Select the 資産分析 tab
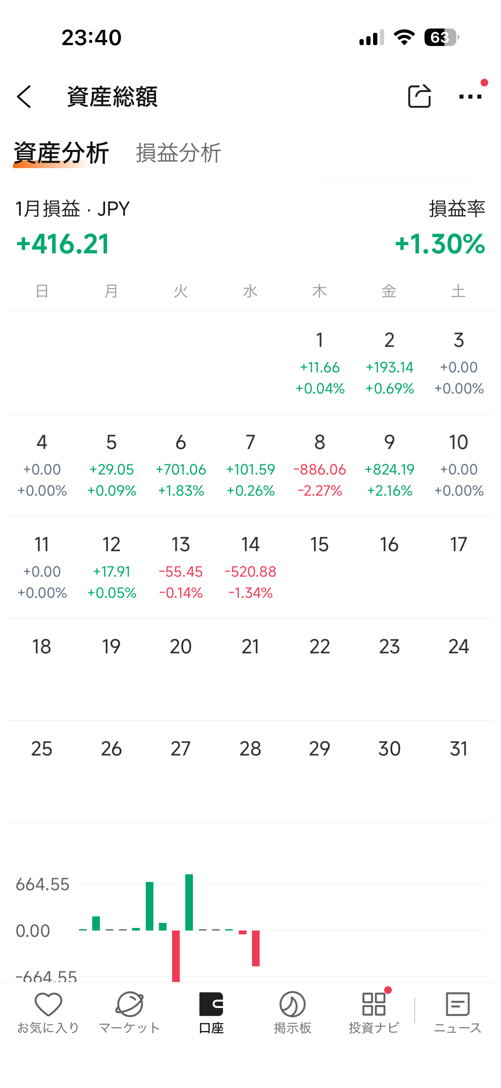This screenshot has height=1088, width=501. tap(61, 153)
